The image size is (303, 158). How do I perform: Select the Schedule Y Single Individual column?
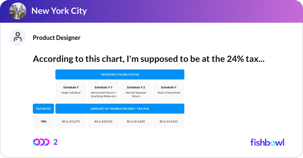click(71, 91)
